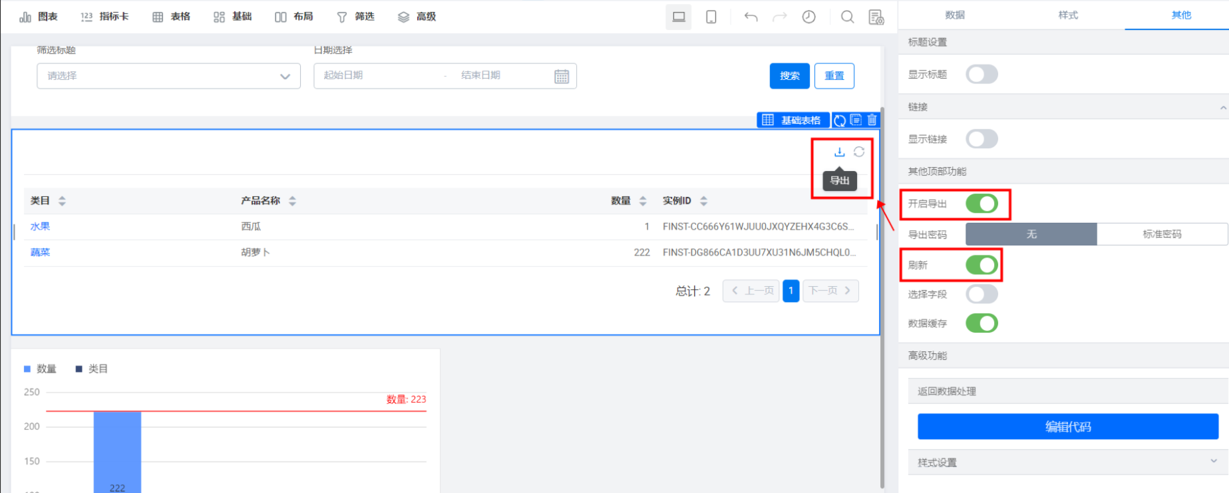Open the page settings document icon
This screenshot has height=493, width=1229.
[876, 17]
